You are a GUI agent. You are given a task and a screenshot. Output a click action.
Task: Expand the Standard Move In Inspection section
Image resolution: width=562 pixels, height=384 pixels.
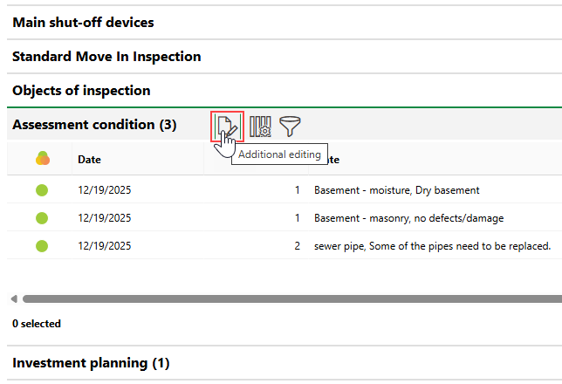pyautogui.click(x=106, y=57)
